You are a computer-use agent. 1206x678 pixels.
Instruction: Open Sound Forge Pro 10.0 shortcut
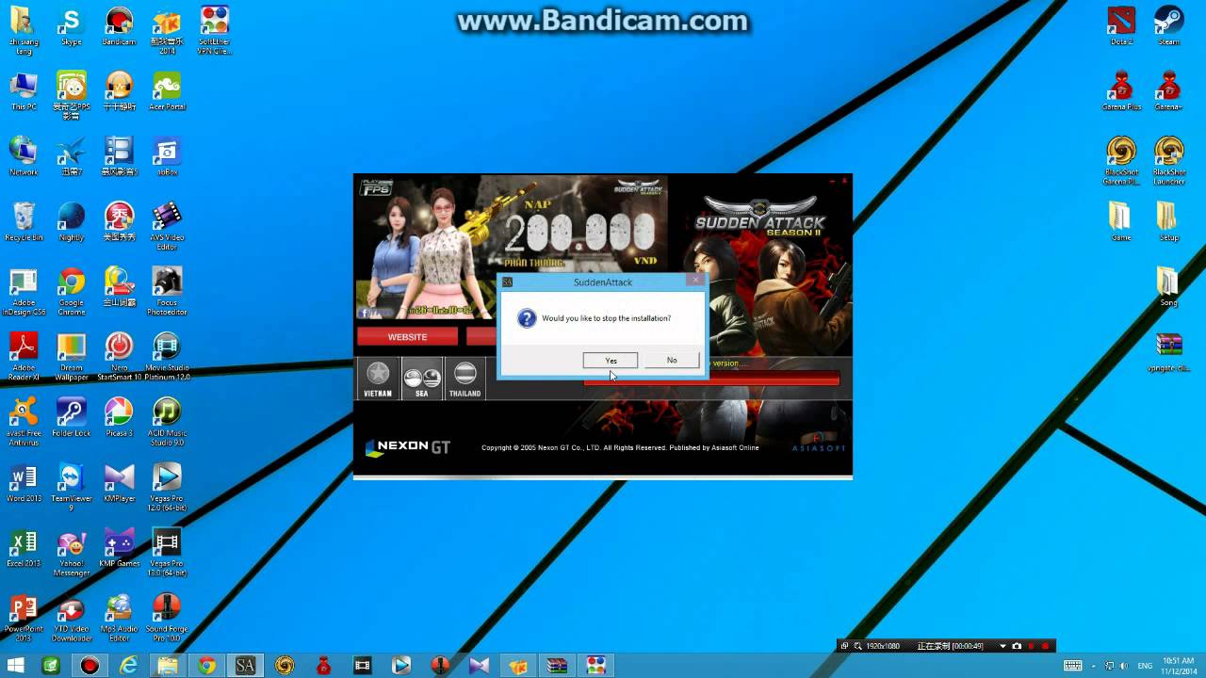point(167,618)
